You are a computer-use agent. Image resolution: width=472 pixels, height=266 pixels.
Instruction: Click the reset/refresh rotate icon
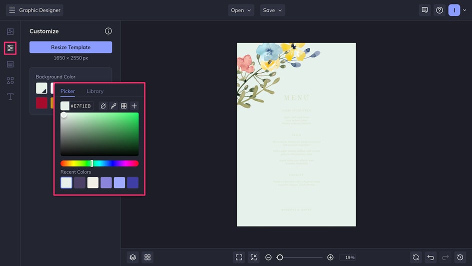416,257
